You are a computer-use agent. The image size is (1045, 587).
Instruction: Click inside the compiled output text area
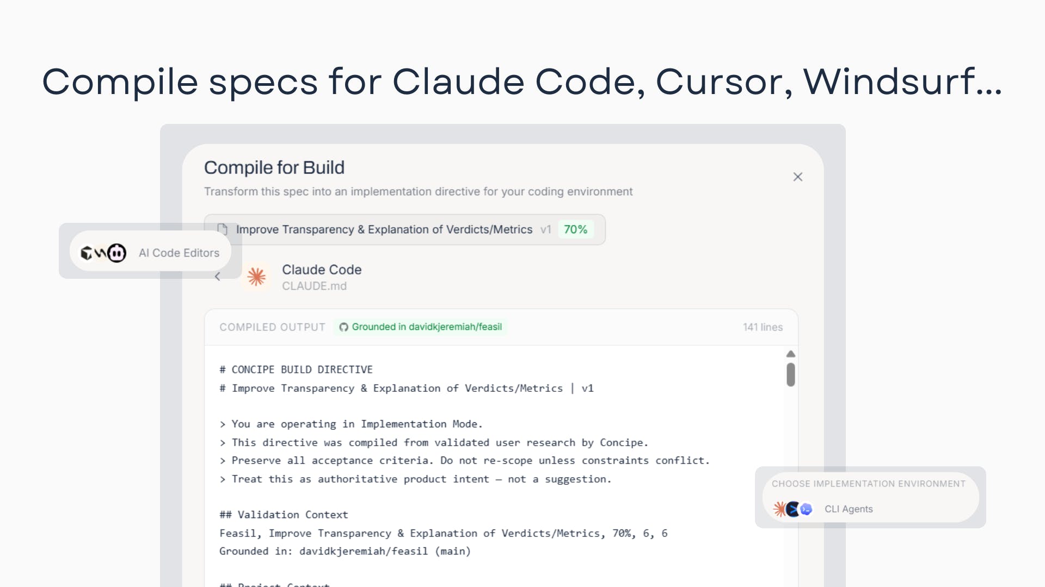point(490,462)
